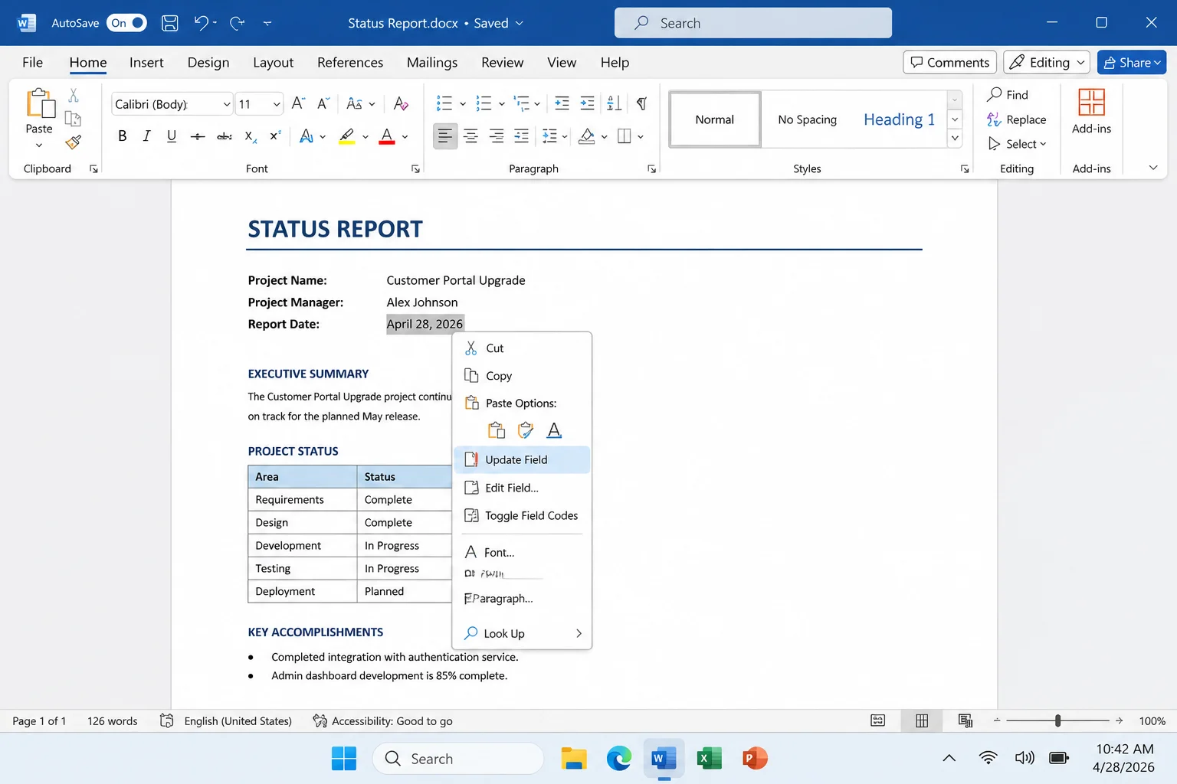Image resolution: width=1177 pixels, height=784 pixels.
Task: Center align the text
Action: (470, 136)
